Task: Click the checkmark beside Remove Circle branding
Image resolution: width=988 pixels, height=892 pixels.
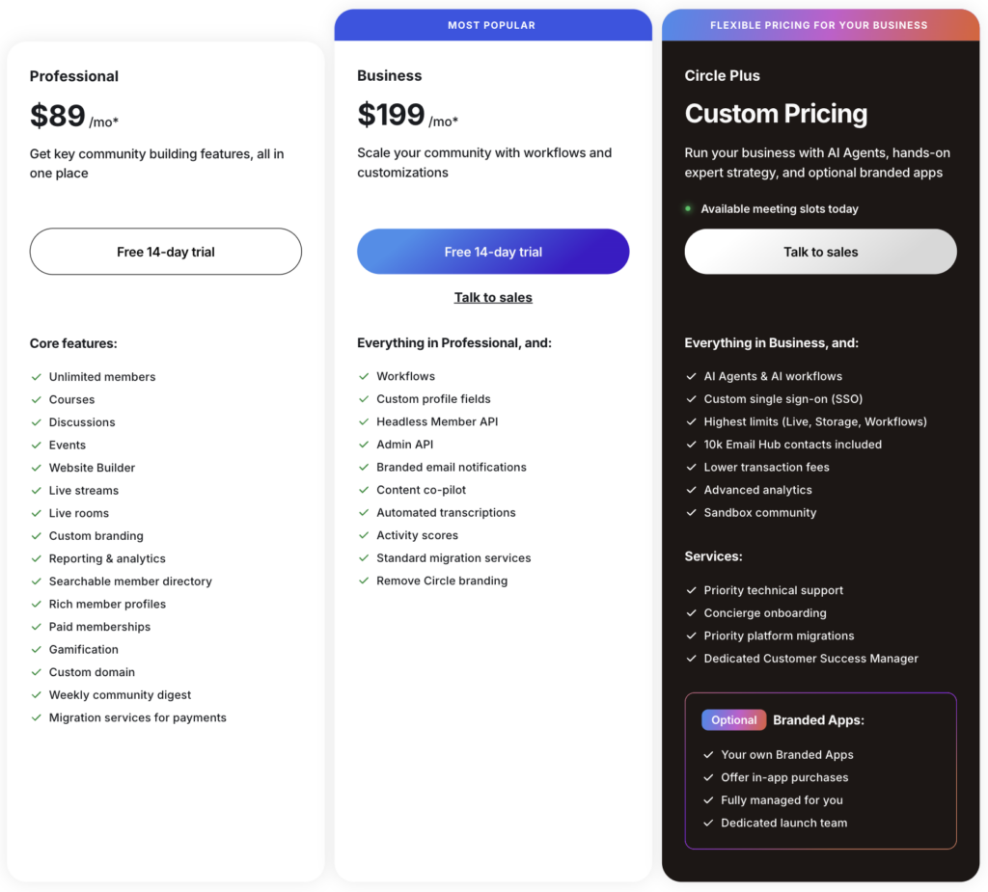Action: coord(365,581)
